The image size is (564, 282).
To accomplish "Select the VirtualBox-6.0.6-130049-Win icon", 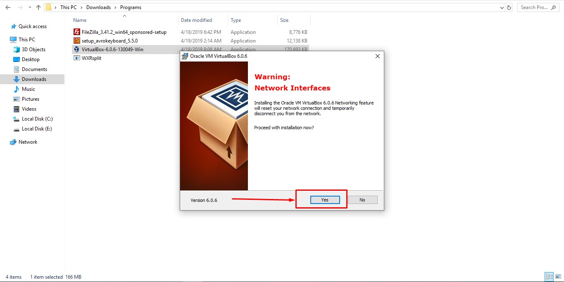I will [x=76, y=49].
